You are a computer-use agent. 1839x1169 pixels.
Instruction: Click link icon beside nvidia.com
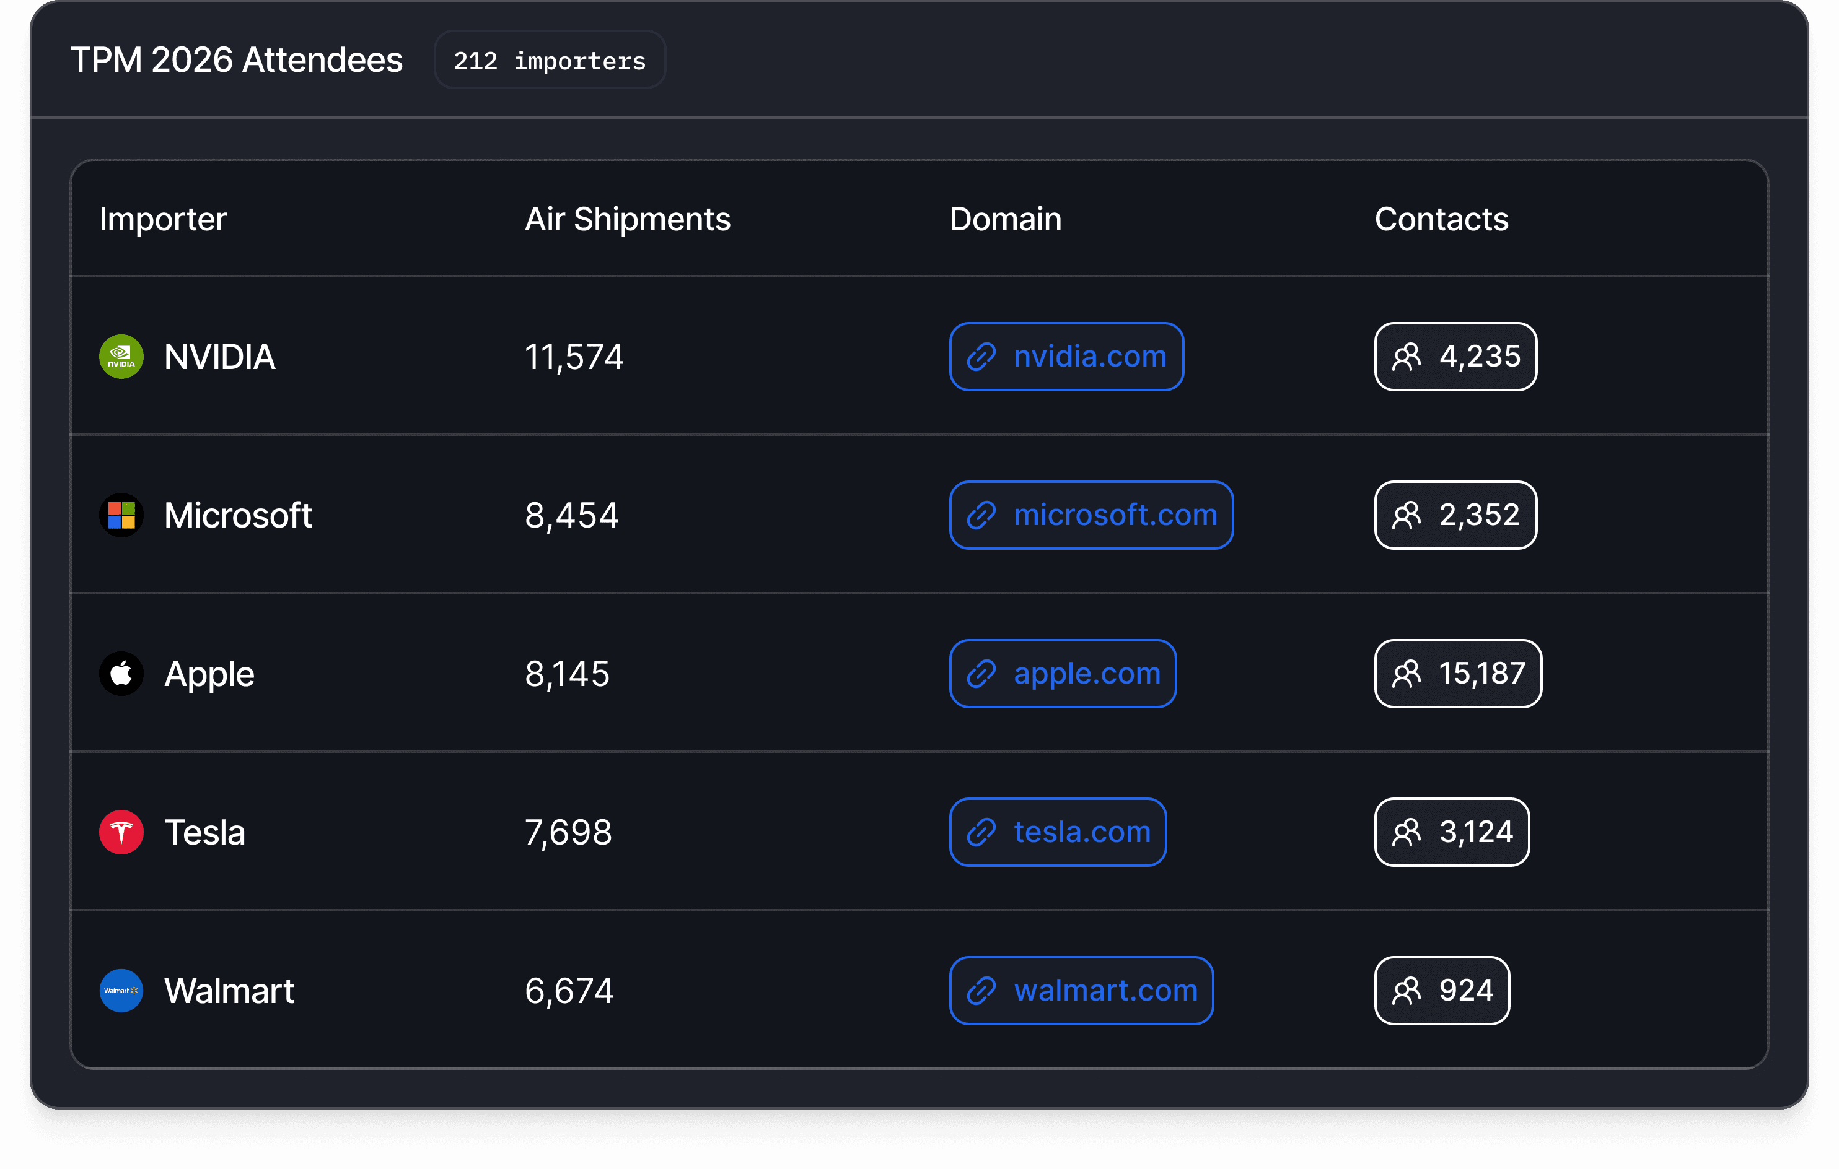(x=981, y=357)
